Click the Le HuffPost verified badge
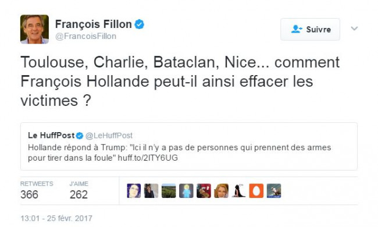The image size is (378, 227). pyautogui.click(x=80, y=136)
